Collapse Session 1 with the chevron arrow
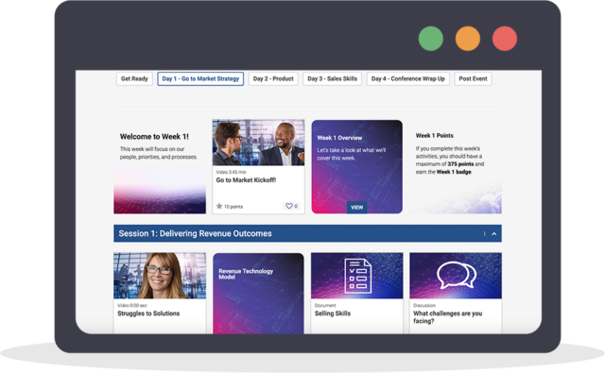 [493, 234]
